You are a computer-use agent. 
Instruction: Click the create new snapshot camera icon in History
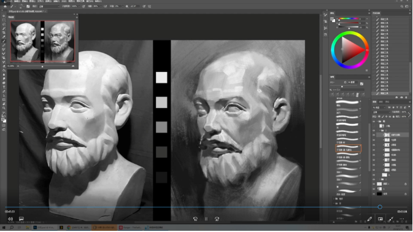point(402,98)
